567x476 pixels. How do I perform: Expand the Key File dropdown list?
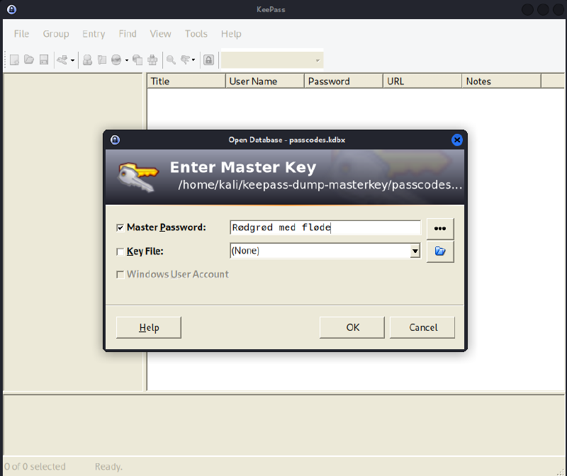click(415, 251)
